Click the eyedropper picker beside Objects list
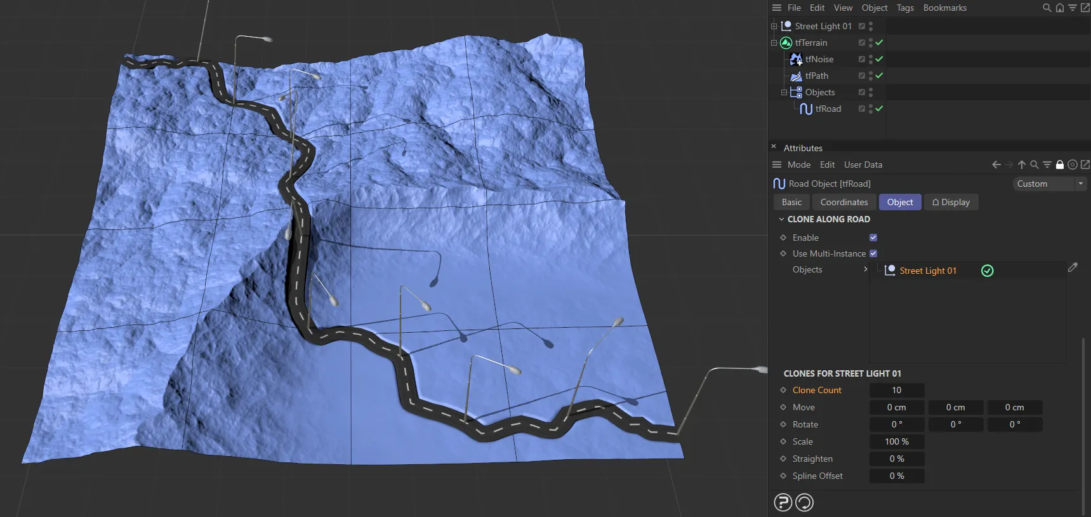This screenshot has height=517, width=1091. click(1073, 267)
